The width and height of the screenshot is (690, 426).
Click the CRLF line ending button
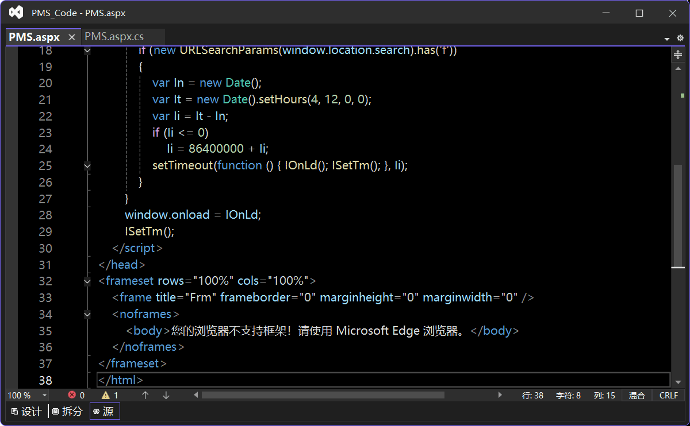point(669,395)
